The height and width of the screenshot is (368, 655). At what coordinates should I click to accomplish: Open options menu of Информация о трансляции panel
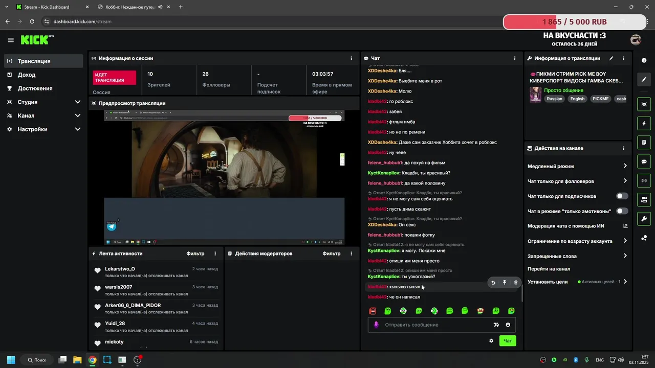(623, 58)
